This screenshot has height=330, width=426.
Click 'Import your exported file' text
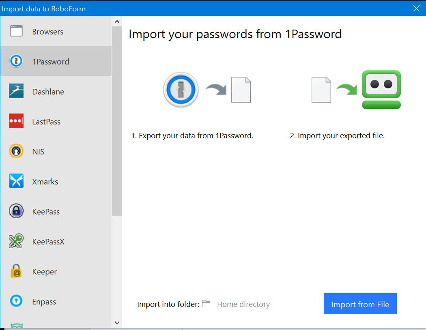coord(337,135)
